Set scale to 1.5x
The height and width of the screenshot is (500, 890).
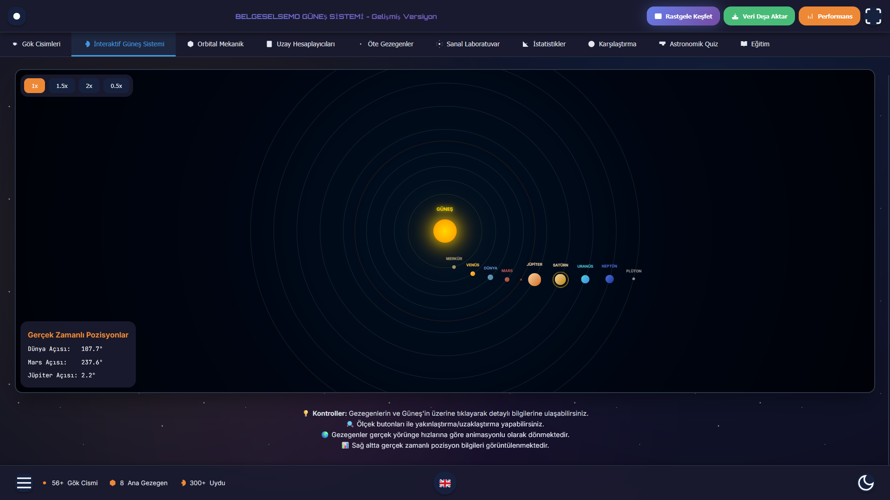click(x=62, y=86)
